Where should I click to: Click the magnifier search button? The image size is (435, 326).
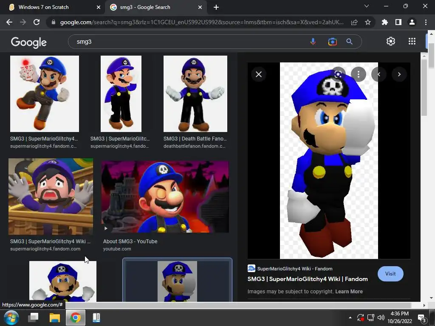(x=350, y=42)
